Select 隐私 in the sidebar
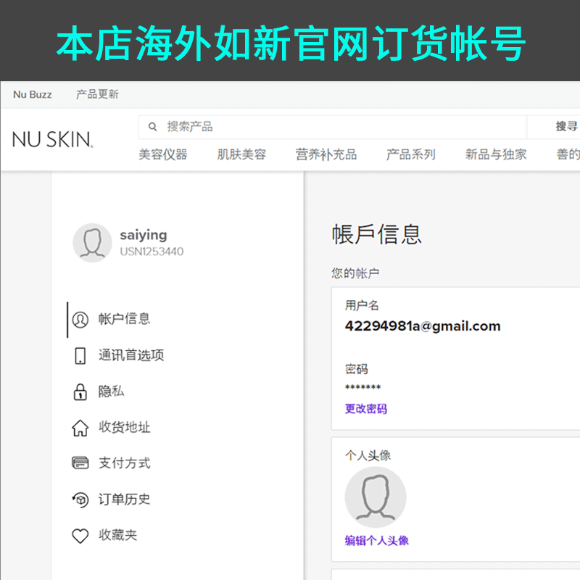This screenshot has width=580, height=580. [111, 391]
